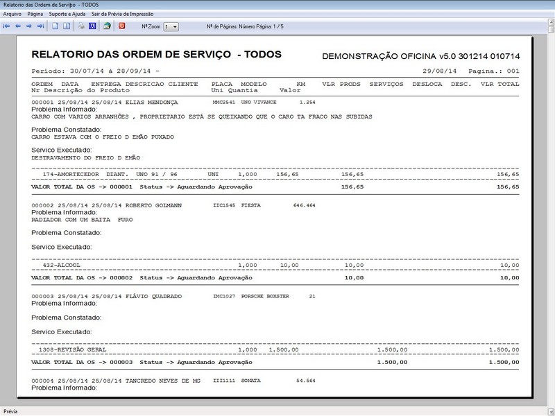
Task: Go to the previous page with the left arrow
Action: [18, 26]
